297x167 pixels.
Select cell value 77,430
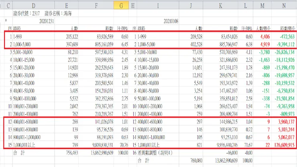[x=197, y=52]
